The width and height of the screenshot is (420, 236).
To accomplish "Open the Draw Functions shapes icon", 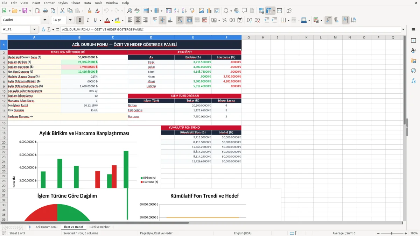I will pyautogui.click(x=289, y=11).
